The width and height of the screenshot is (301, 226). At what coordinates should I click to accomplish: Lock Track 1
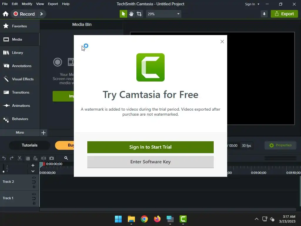point(34,203)
